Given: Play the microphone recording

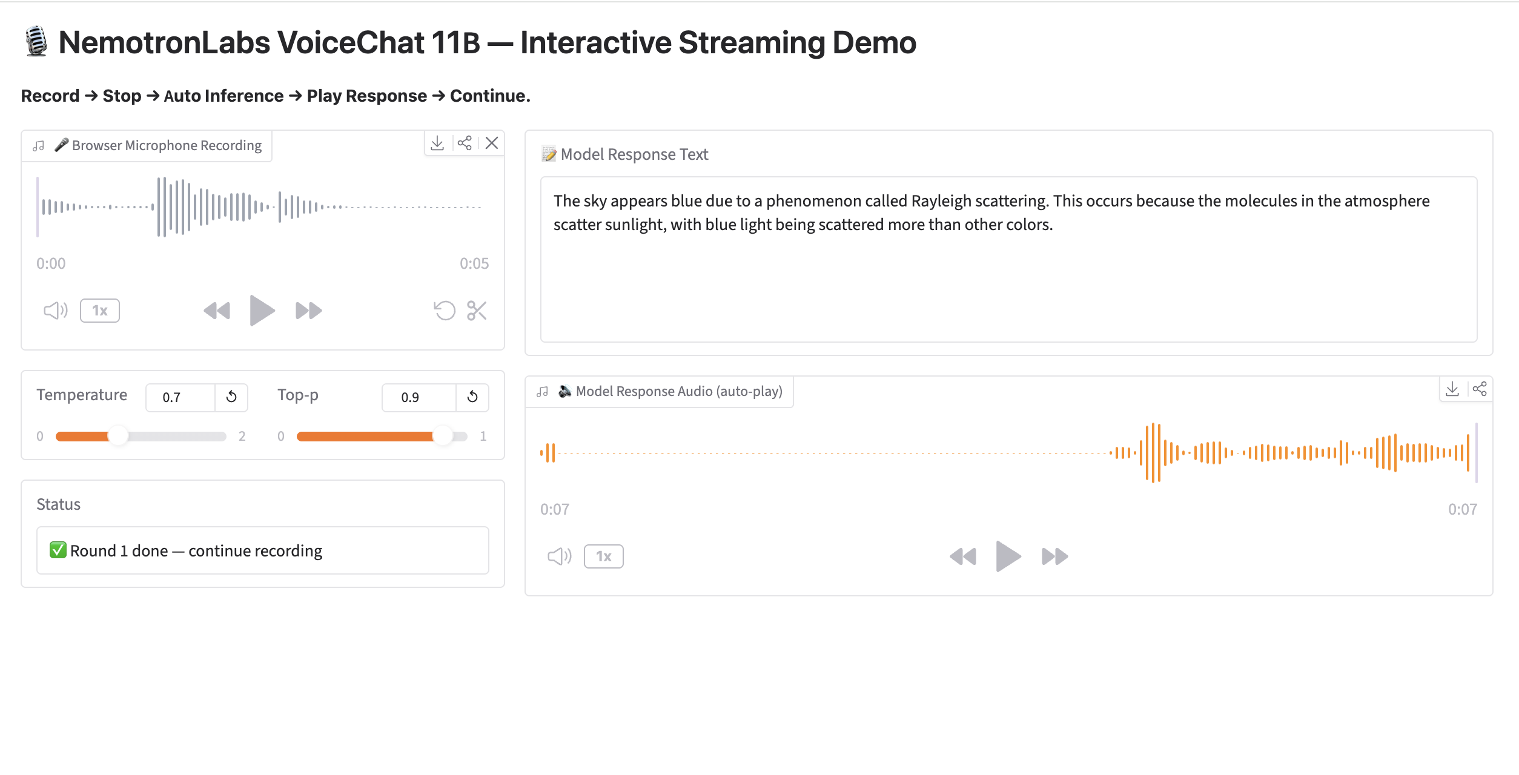Looking at the screenshot, I should pos(262,311).
